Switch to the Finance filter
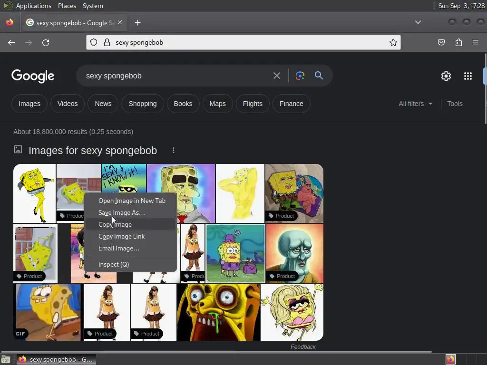 (292, 104)
